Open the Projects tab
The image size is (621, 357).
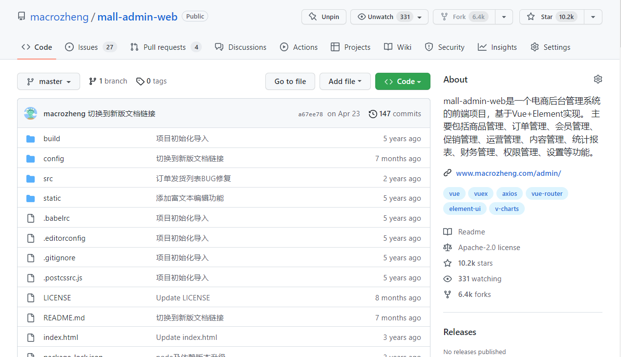tap(350, 47)
